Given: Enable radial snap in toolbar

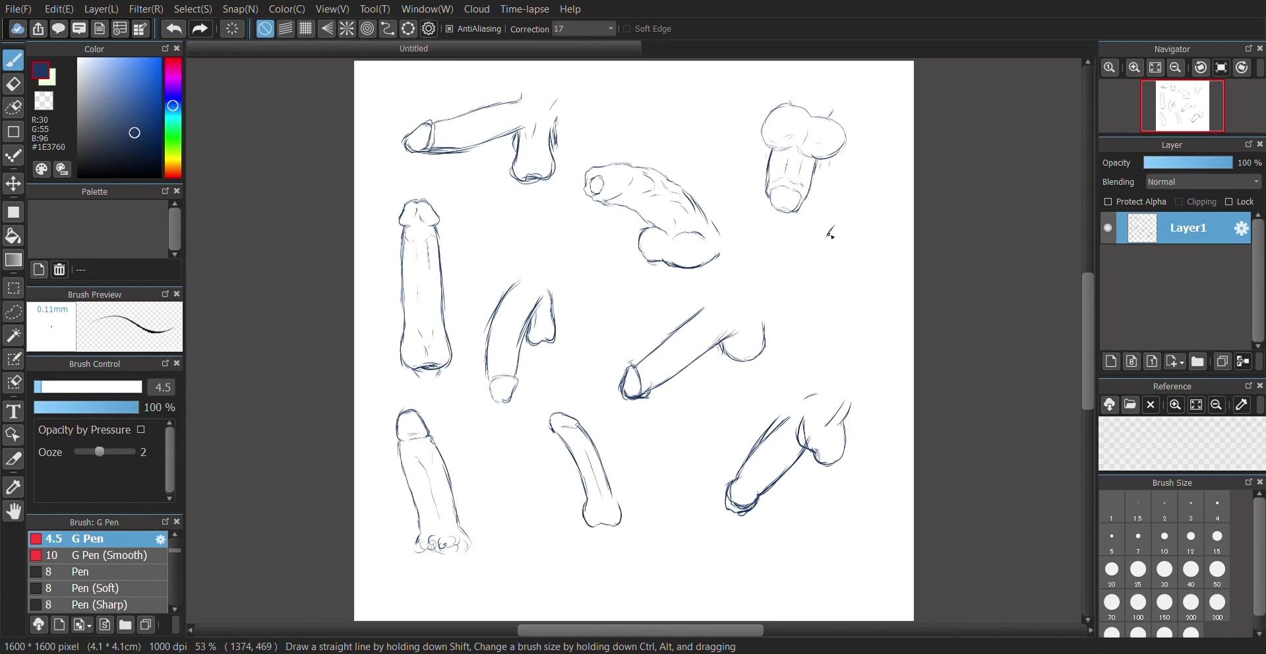Looking at the screenshot, I should [347, 29].
